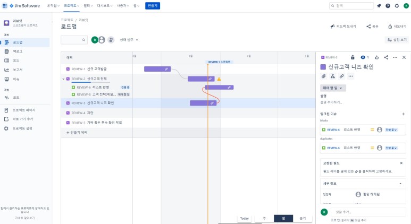Viewport: 411px width, 224px height.
Task: Click the purple epic color swatch by title
Action: click(x=323, y=67)
